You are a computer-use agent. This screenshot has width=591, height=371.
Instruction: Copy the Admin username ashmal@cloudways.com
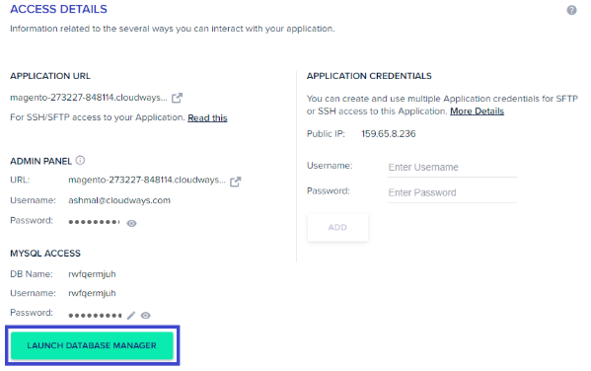(x=119, y=200)
